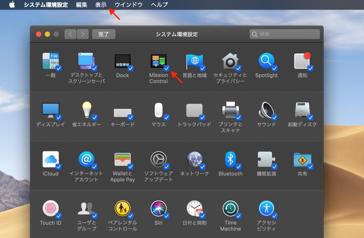Open the iCloud preferences icon
This screenshot has height=238, width=364.
(x=51, y=159)
